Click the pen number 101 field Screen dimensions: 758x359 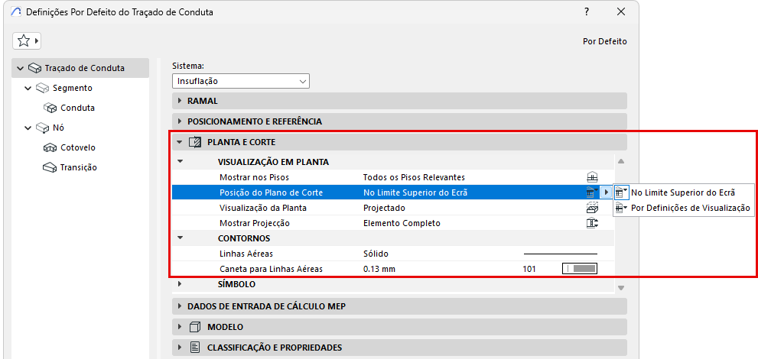529,269
